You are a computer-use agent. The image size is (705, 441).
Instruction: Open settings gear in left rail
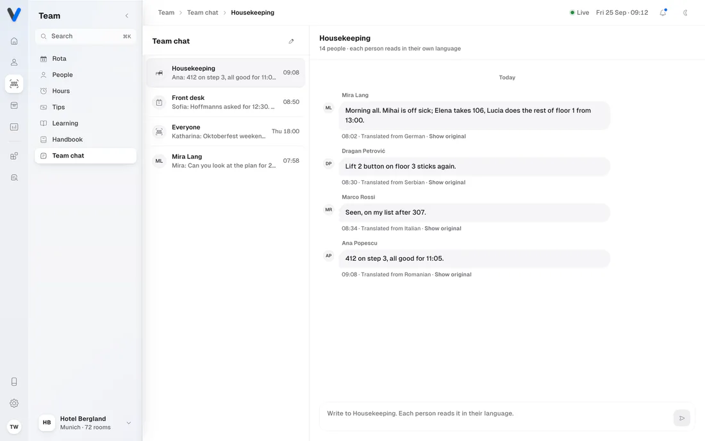pyautogui.click(x=14, y=403)
